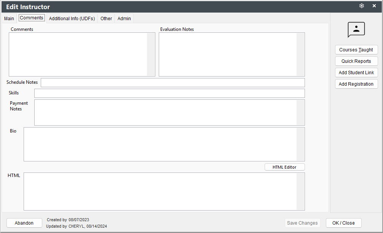Screen dimensions: 383x233
Task: Select the Comments tab
Action: coord(32,18)
